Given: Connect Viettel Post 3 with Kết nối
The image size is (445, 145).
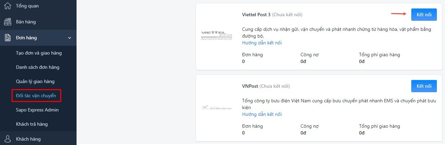Looking at the screenshot, I should [x=424, y=15].
